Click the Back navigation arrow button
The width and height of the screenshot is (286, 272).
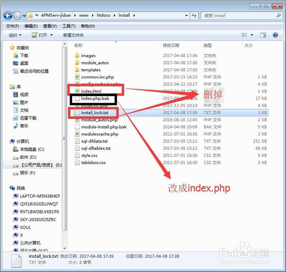[x=9, y=15]
